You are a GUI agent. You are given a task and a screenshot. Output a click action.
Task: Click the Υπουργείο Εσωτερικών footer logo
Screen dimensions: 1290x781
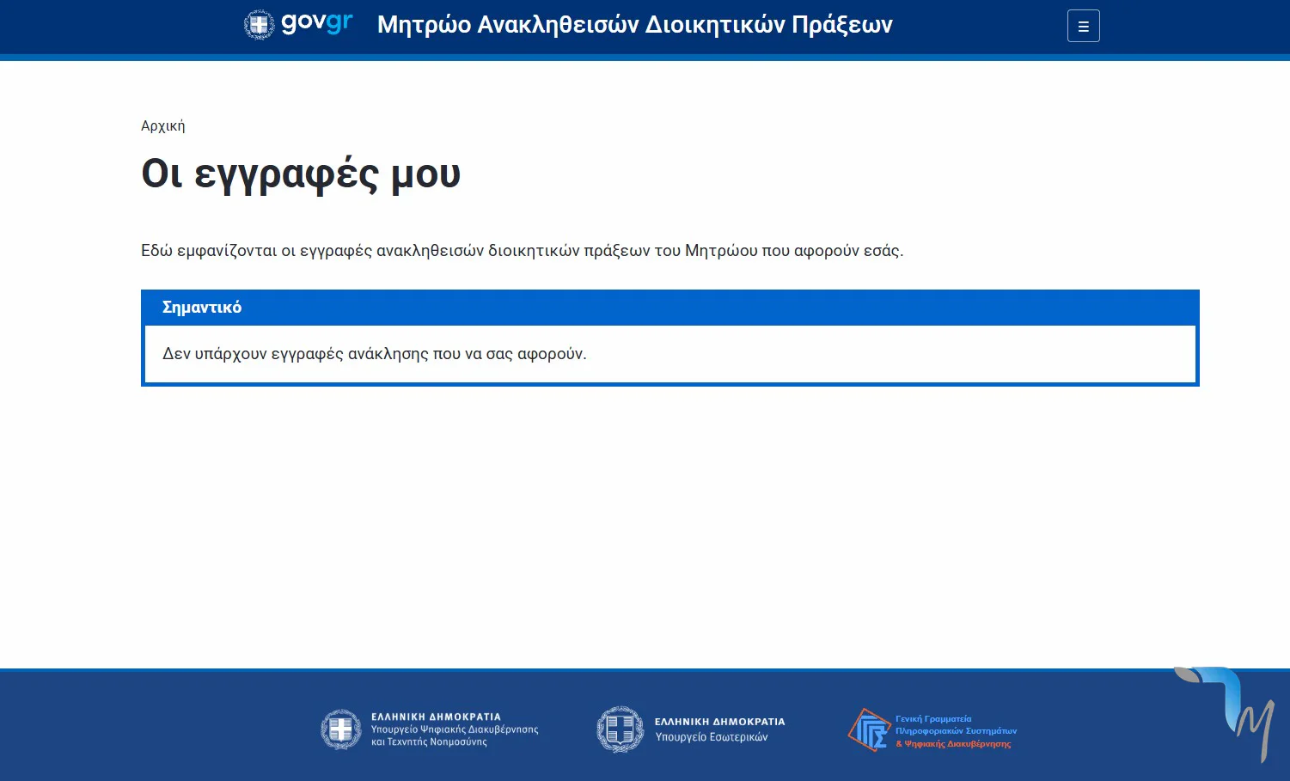(691, 729)
